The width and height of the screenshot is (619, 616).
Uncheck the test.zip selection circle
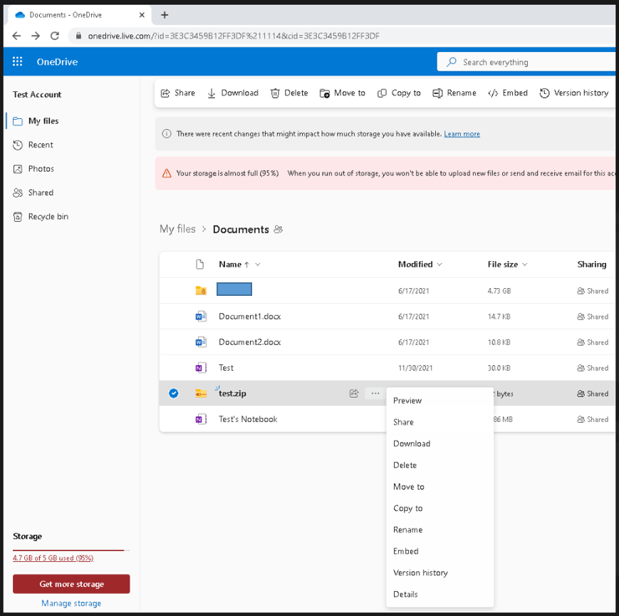tap(174, 393)
